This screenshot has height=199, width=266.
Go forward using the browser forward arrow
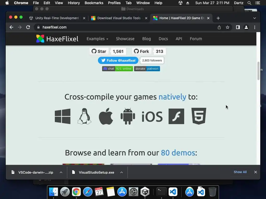(x=20, y=27)
